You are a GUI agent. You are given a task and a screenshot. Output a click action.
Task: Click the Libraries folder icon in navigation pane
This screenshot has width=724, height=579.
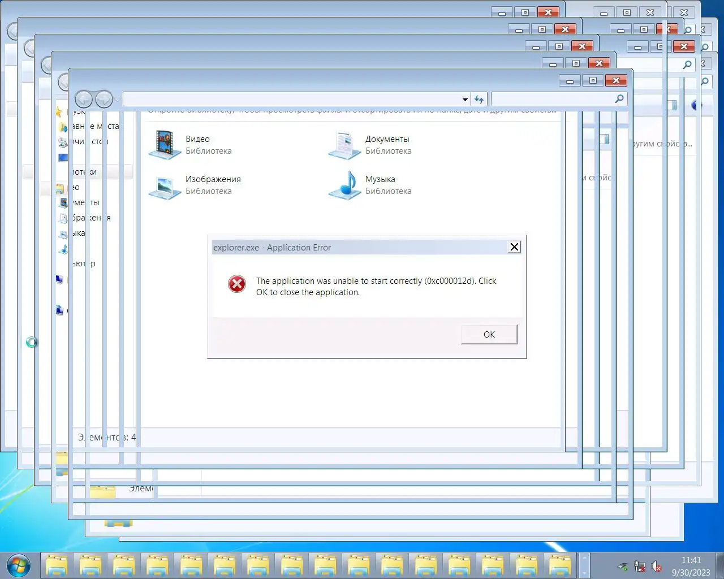(x=60, y=188)
